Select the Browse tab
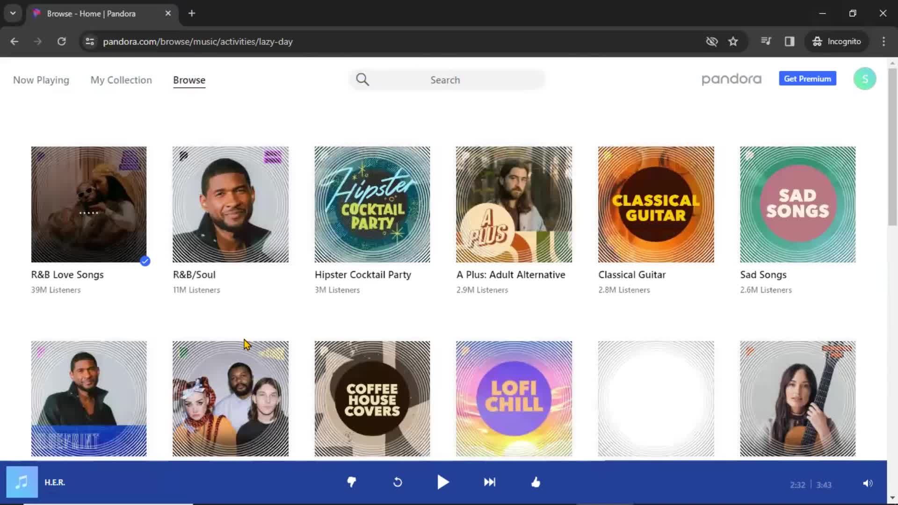The height and width of the screenshot is (505, 898). [x=189, y=80]
